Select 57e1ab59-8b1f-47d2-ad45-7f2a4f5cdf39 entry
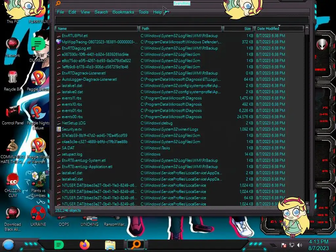This screenshot has width=336, height=252. pos(94,136)
